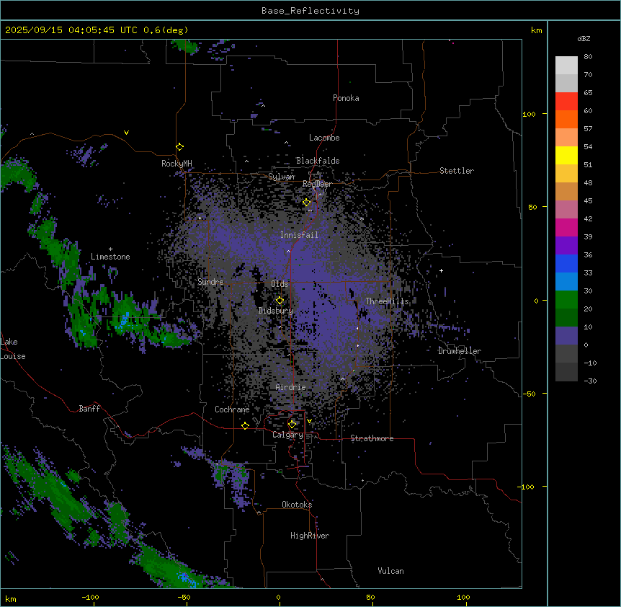621x607 pixels.
Task: Click the dBZ legend heading
Action: (584, 39)
